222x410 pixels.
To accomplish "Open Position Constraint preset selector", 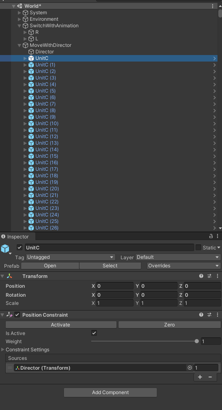I will click(209, 315).
